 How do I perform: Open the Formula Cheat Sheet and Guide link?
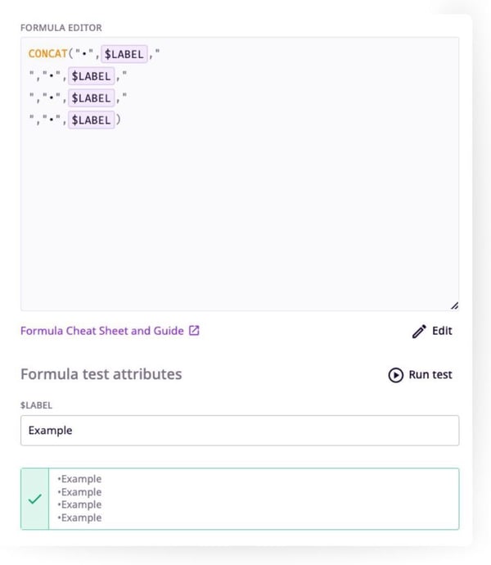101,331
